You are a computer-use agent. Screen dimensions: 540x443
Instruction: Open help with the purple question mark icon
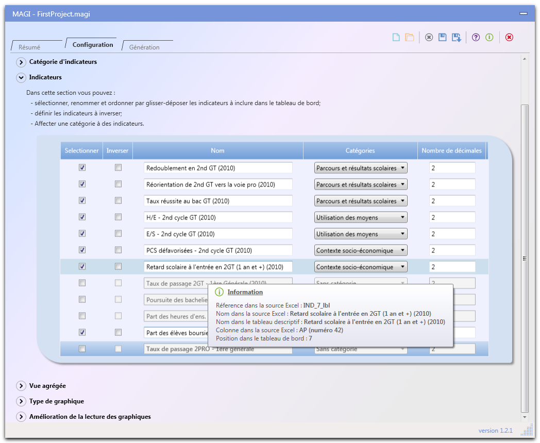pos(476,37)
